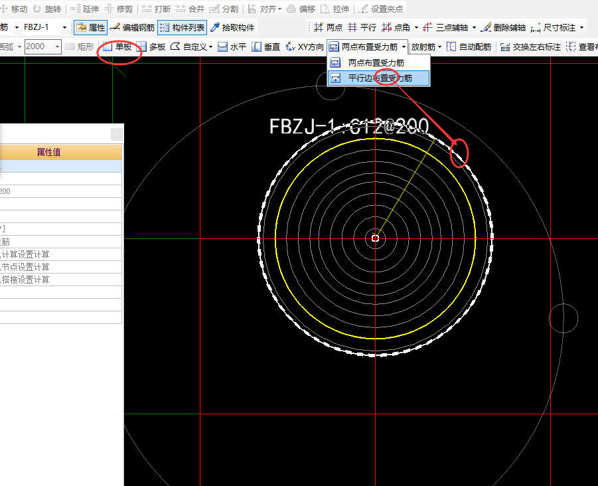Screen dimensions: 598x486
Task: Choose the 延伸 extend tool
Action: [x=85, y=9]
